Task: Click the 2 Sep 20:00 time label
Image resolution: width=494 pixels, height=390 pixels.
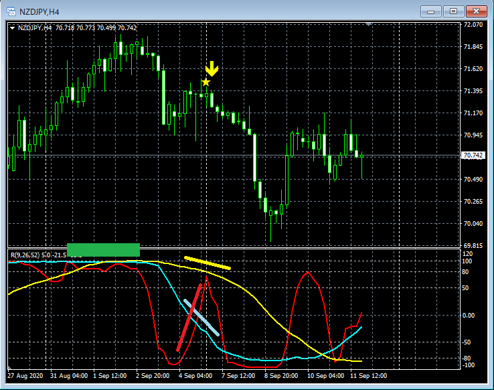Action: click(x=153, y=376)
